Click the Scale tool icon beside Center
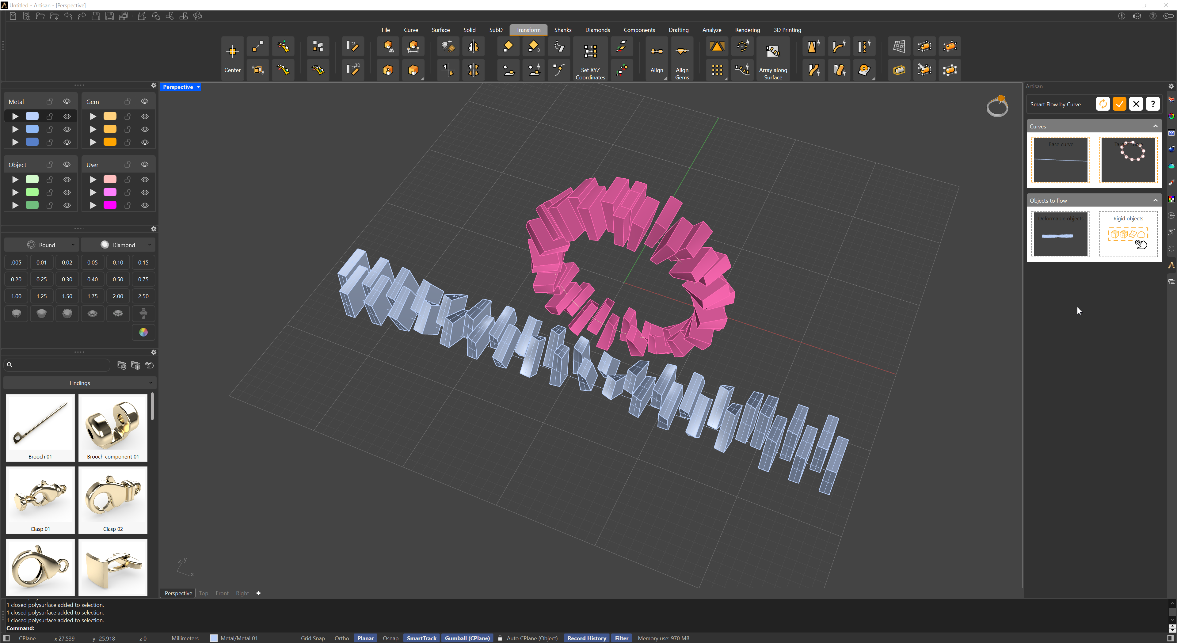 click(258, 47)
